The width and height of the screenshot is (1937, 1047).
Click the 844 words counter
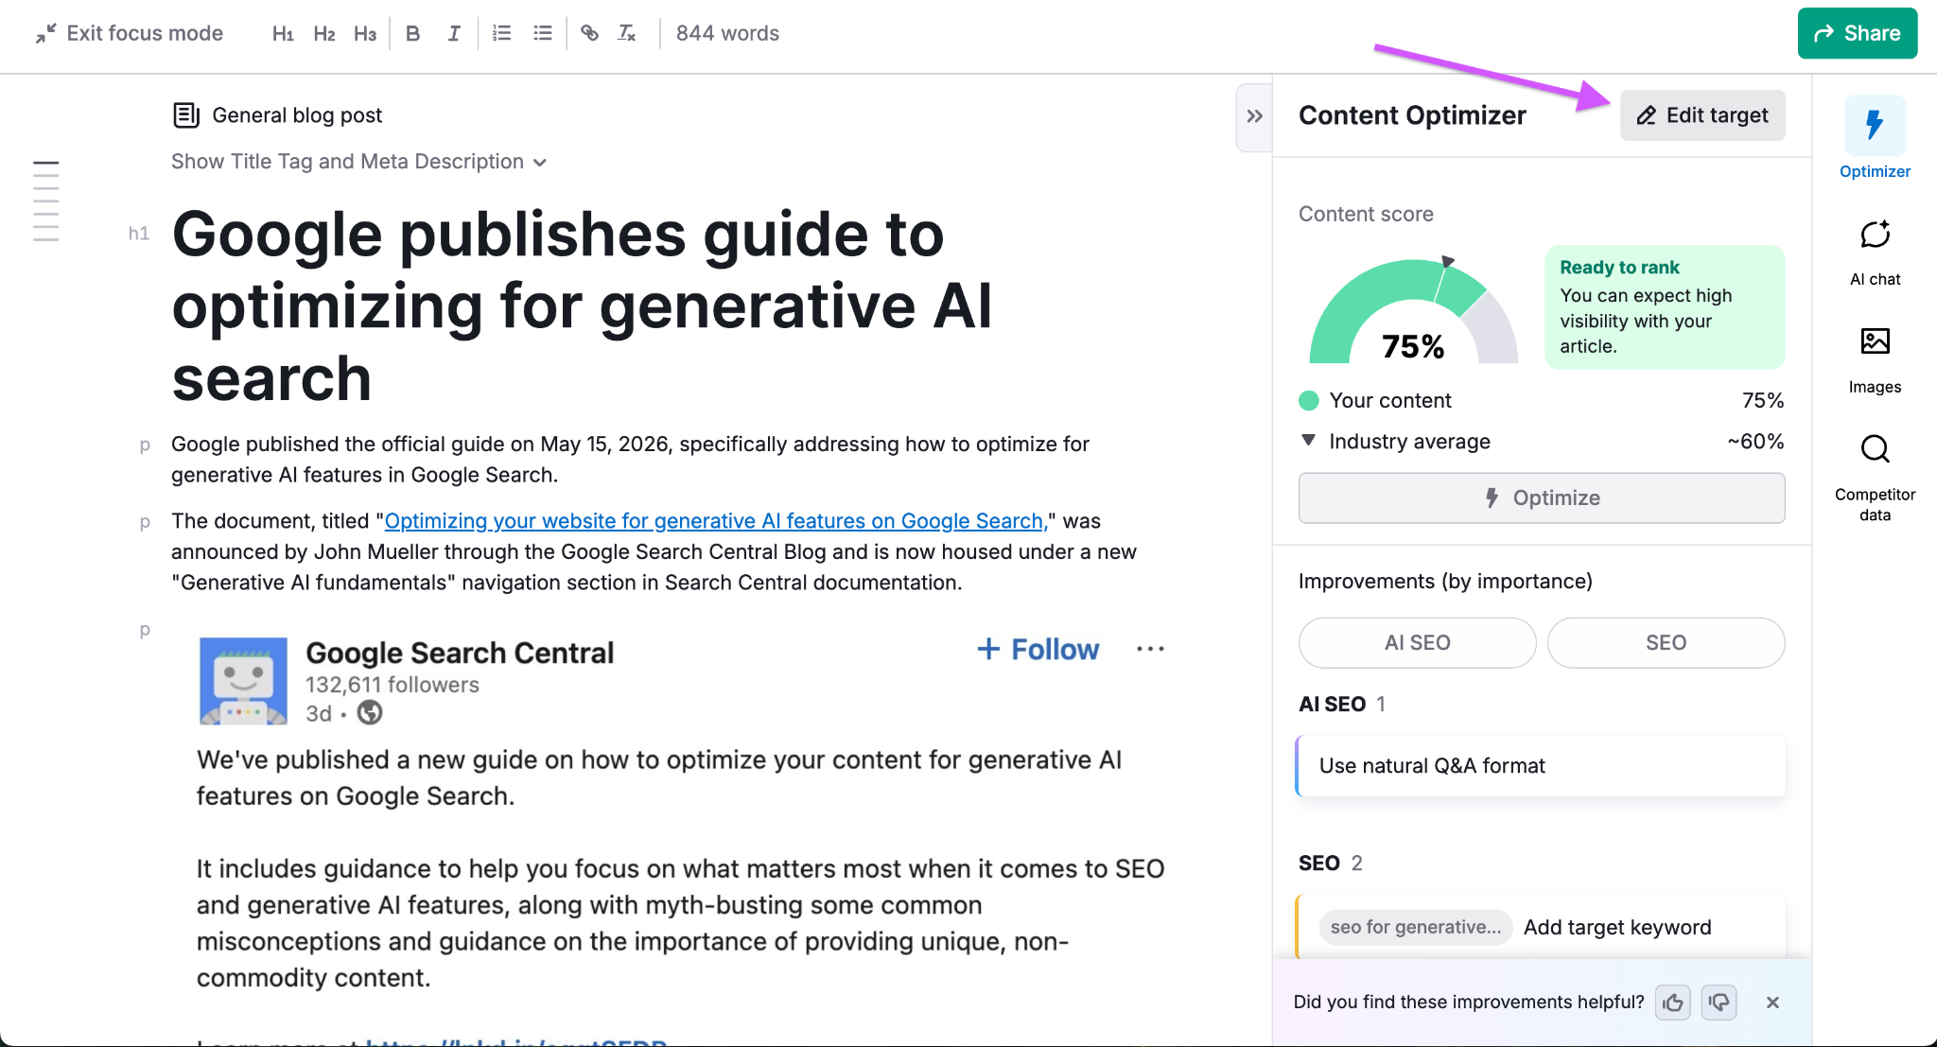coord(727,33)
